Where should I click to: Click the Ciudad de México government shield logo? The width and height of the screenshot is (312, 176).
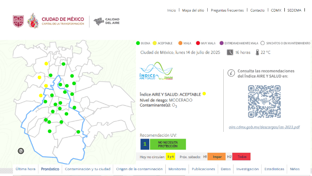tap(18, 21)
